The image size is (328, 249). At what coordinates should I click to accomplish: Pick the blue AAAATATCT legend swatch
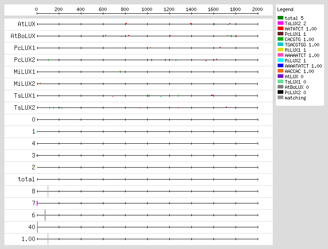tap(280, 66)
